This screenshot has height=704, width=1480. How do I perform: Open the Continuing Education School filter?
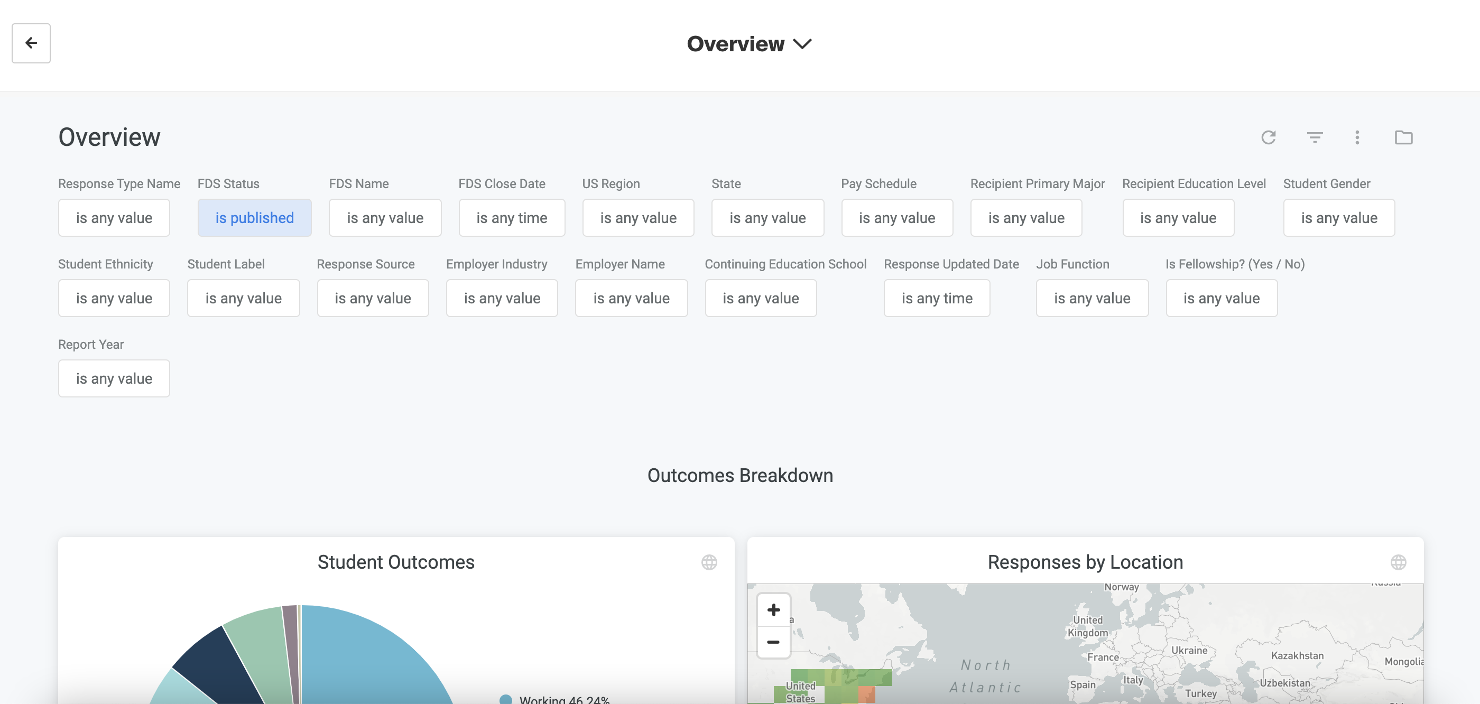(x=760, y=298)
